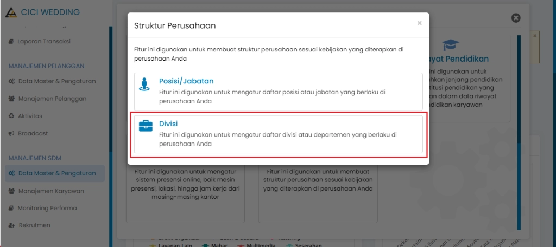Click the Manajemen Pelanggan users icon
Viewport: 556px width, 247px height.
point(11,99)
